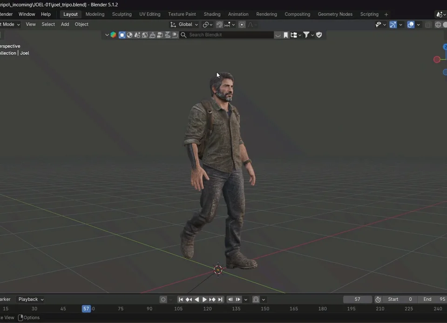Viewport: 447px width, 323px height.
Task: Add a new workspace with plus icon
Action: coord(386,14)
